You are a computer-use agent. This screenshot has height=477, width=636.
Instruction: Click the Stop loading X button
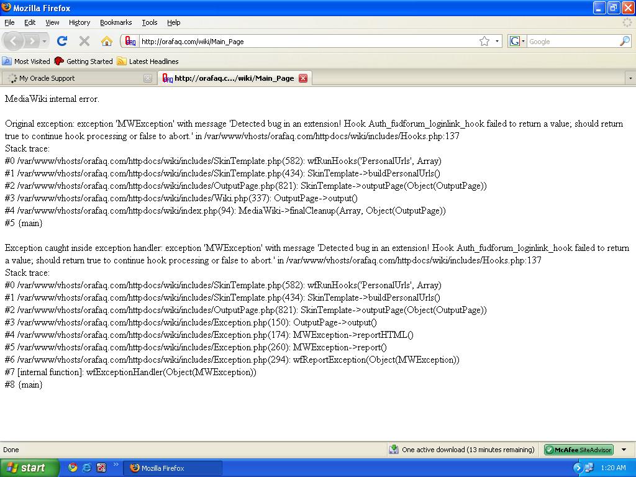[84, 41]
